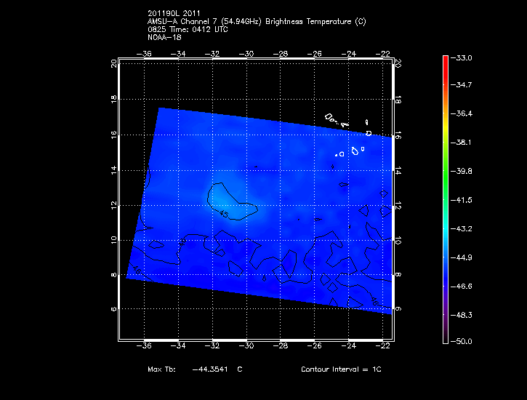Click the -41.5 colorbar tick label
This screenshot has width=527, height=400.
[x=462, y=199]
